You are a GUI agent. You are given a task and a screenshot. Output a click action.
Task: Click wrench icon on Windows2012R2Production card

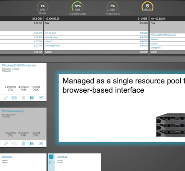[x=6, y=98]
